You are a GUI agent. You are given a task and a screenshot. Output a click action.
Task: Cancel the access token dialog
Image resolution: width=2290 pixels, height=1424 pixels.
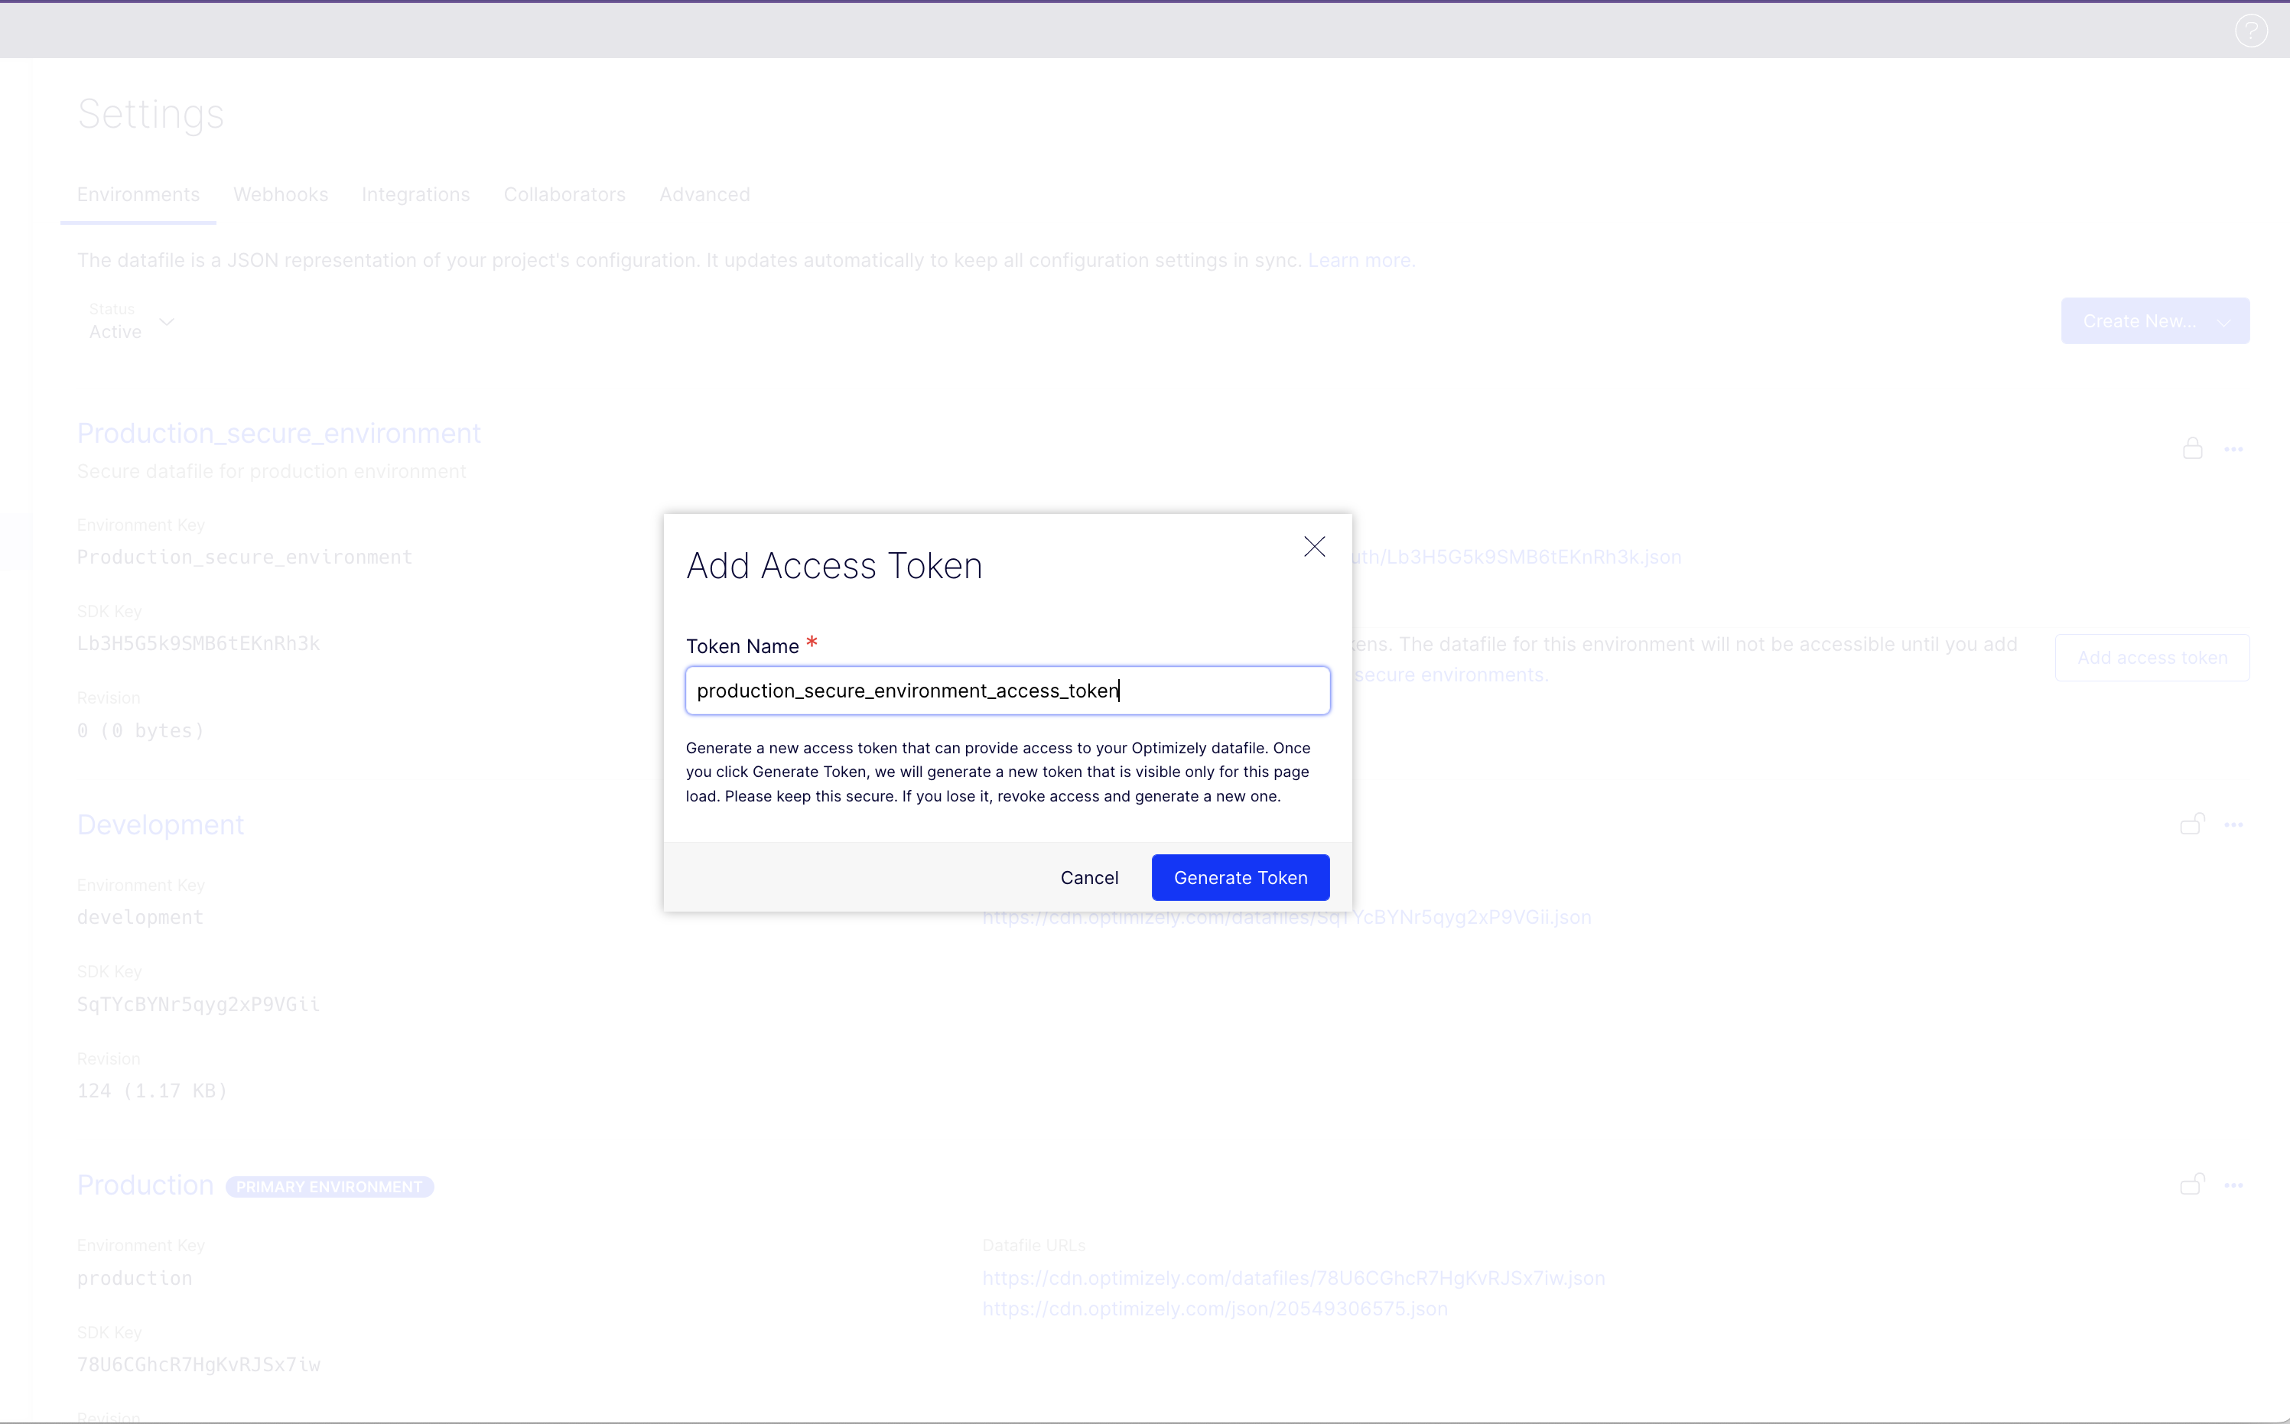point(1088,877)
